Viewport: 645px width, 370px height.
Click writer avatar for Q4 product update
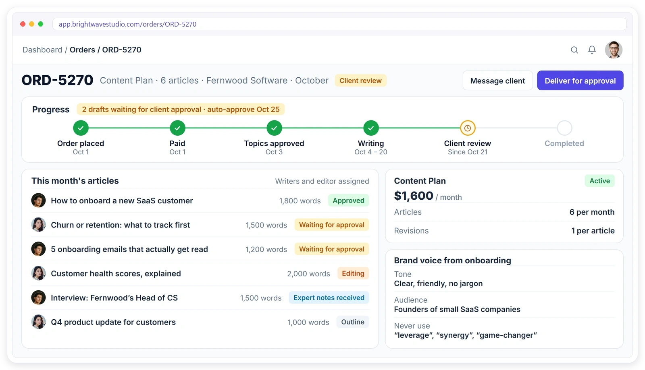point(38,322)
